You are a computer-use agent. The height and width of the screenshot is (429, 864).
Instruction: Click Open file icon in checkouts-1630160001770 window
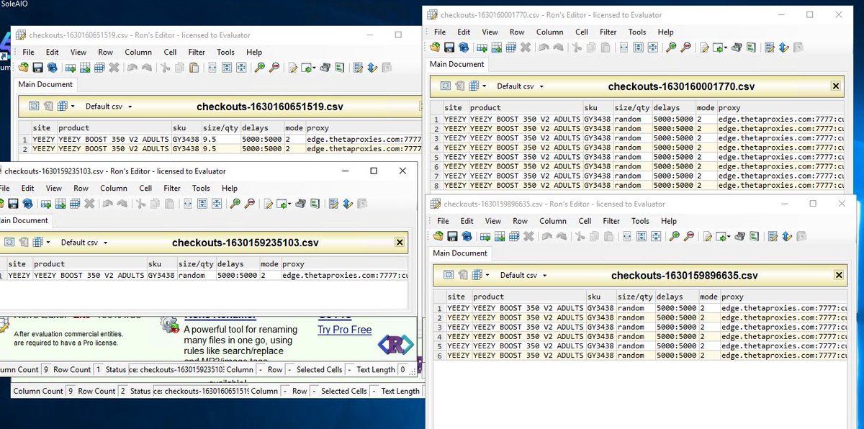click(435, 47)
